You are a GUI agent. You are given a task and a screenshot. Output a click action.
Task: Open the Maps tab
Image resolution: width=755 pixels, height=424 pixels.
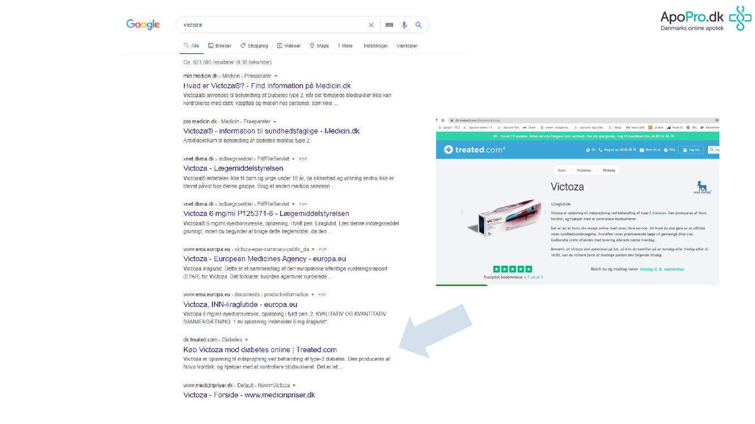click(x=319, y=46)
